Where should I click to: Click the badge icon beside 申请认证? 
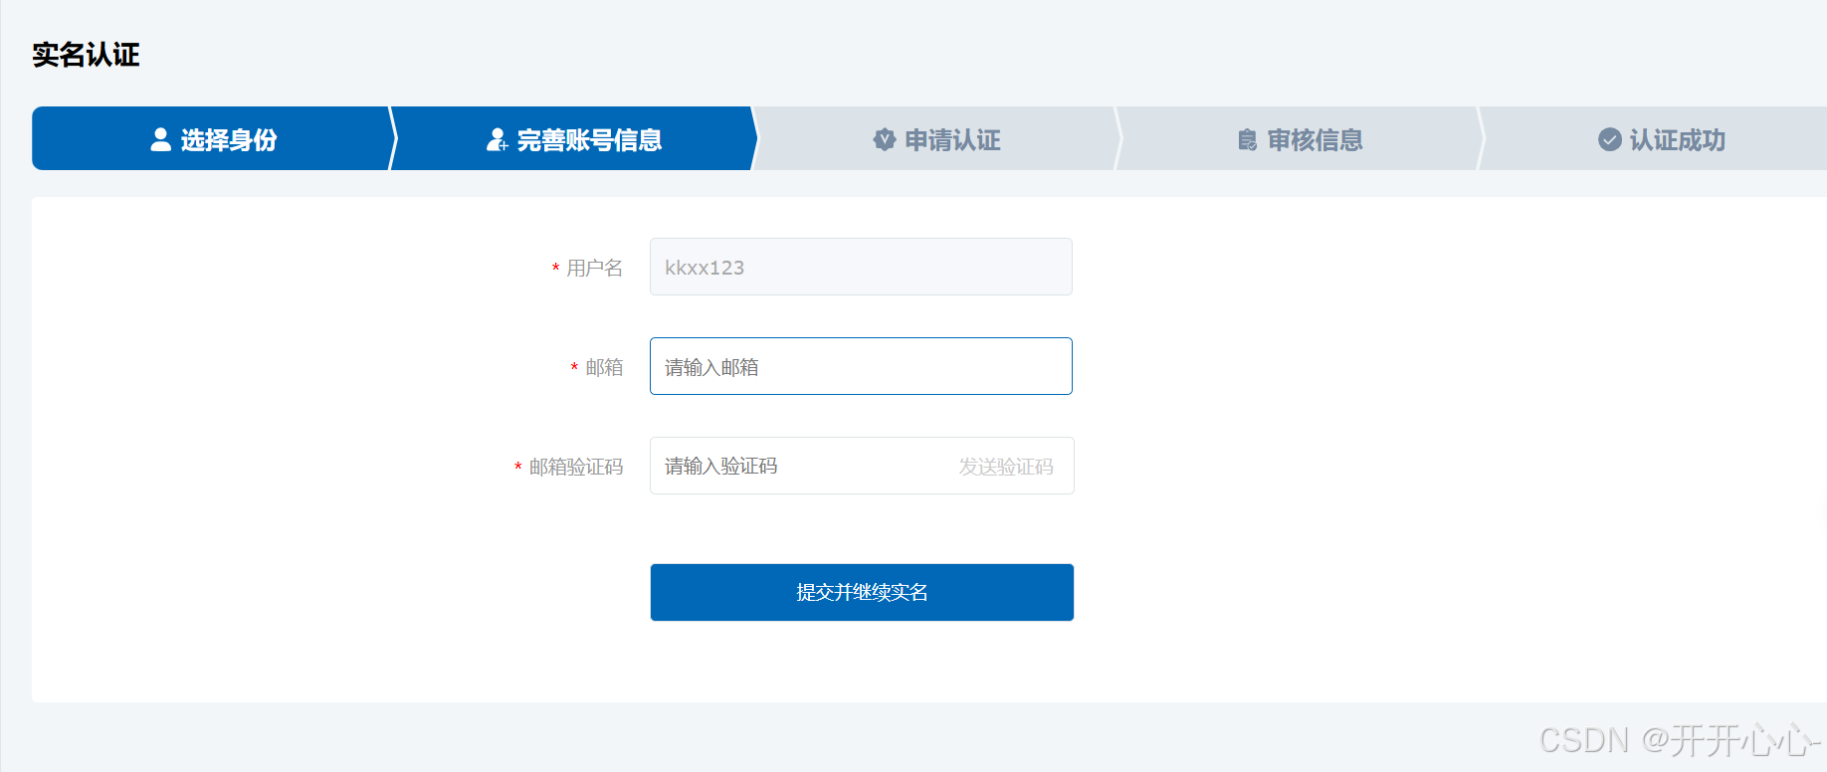(x=885, y=139)
